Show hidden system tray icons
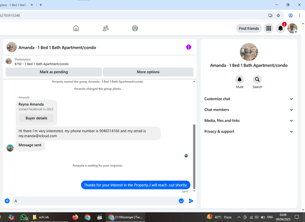Image resolution: width=305 pixels, height=222 pixels. [x=239, y=217]
